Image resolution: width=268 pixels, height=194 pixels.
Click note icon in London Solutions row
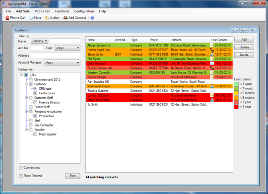pos(212,95)
